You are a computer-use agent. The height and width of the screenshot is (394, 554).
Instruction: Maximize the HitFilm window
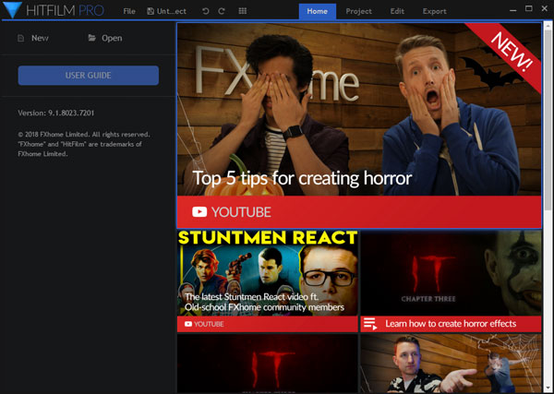click(x=529, y=8)
